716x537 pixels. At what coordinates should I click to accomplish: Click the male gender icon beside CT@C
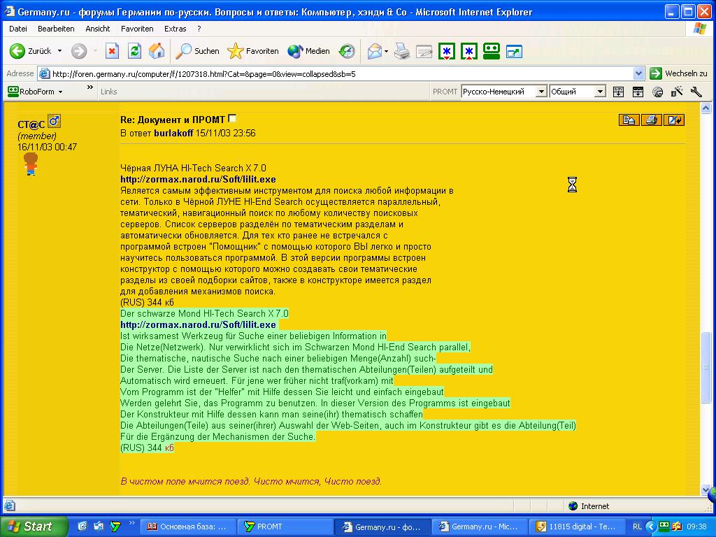point(54,121)
